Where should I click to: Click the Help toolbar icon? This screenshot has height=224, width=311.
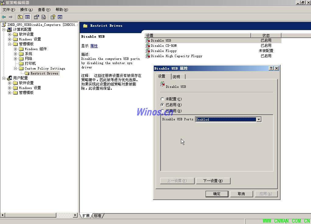coord(53,17)
